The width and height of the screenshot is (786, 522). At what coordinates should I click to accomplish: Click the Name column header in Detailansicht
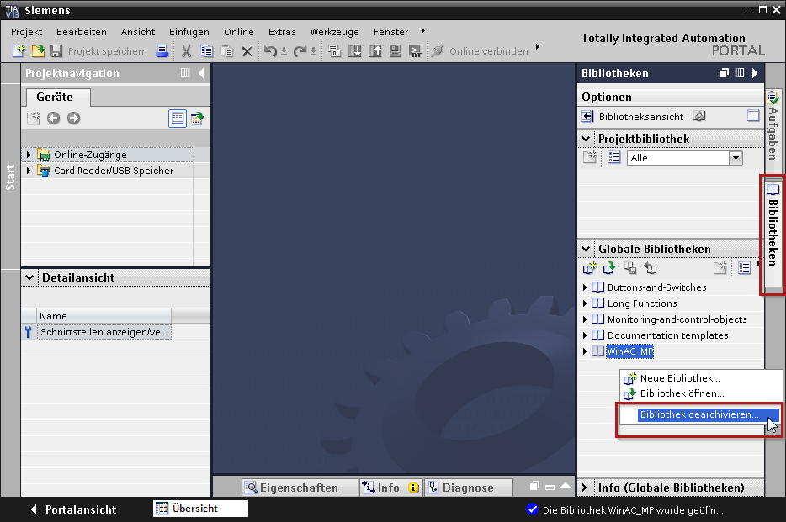[104, 316]
